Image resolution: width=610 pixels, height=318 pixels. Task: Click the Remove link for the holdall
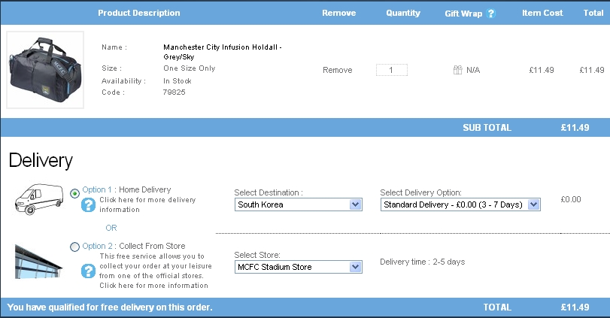(x=337, y=70)
